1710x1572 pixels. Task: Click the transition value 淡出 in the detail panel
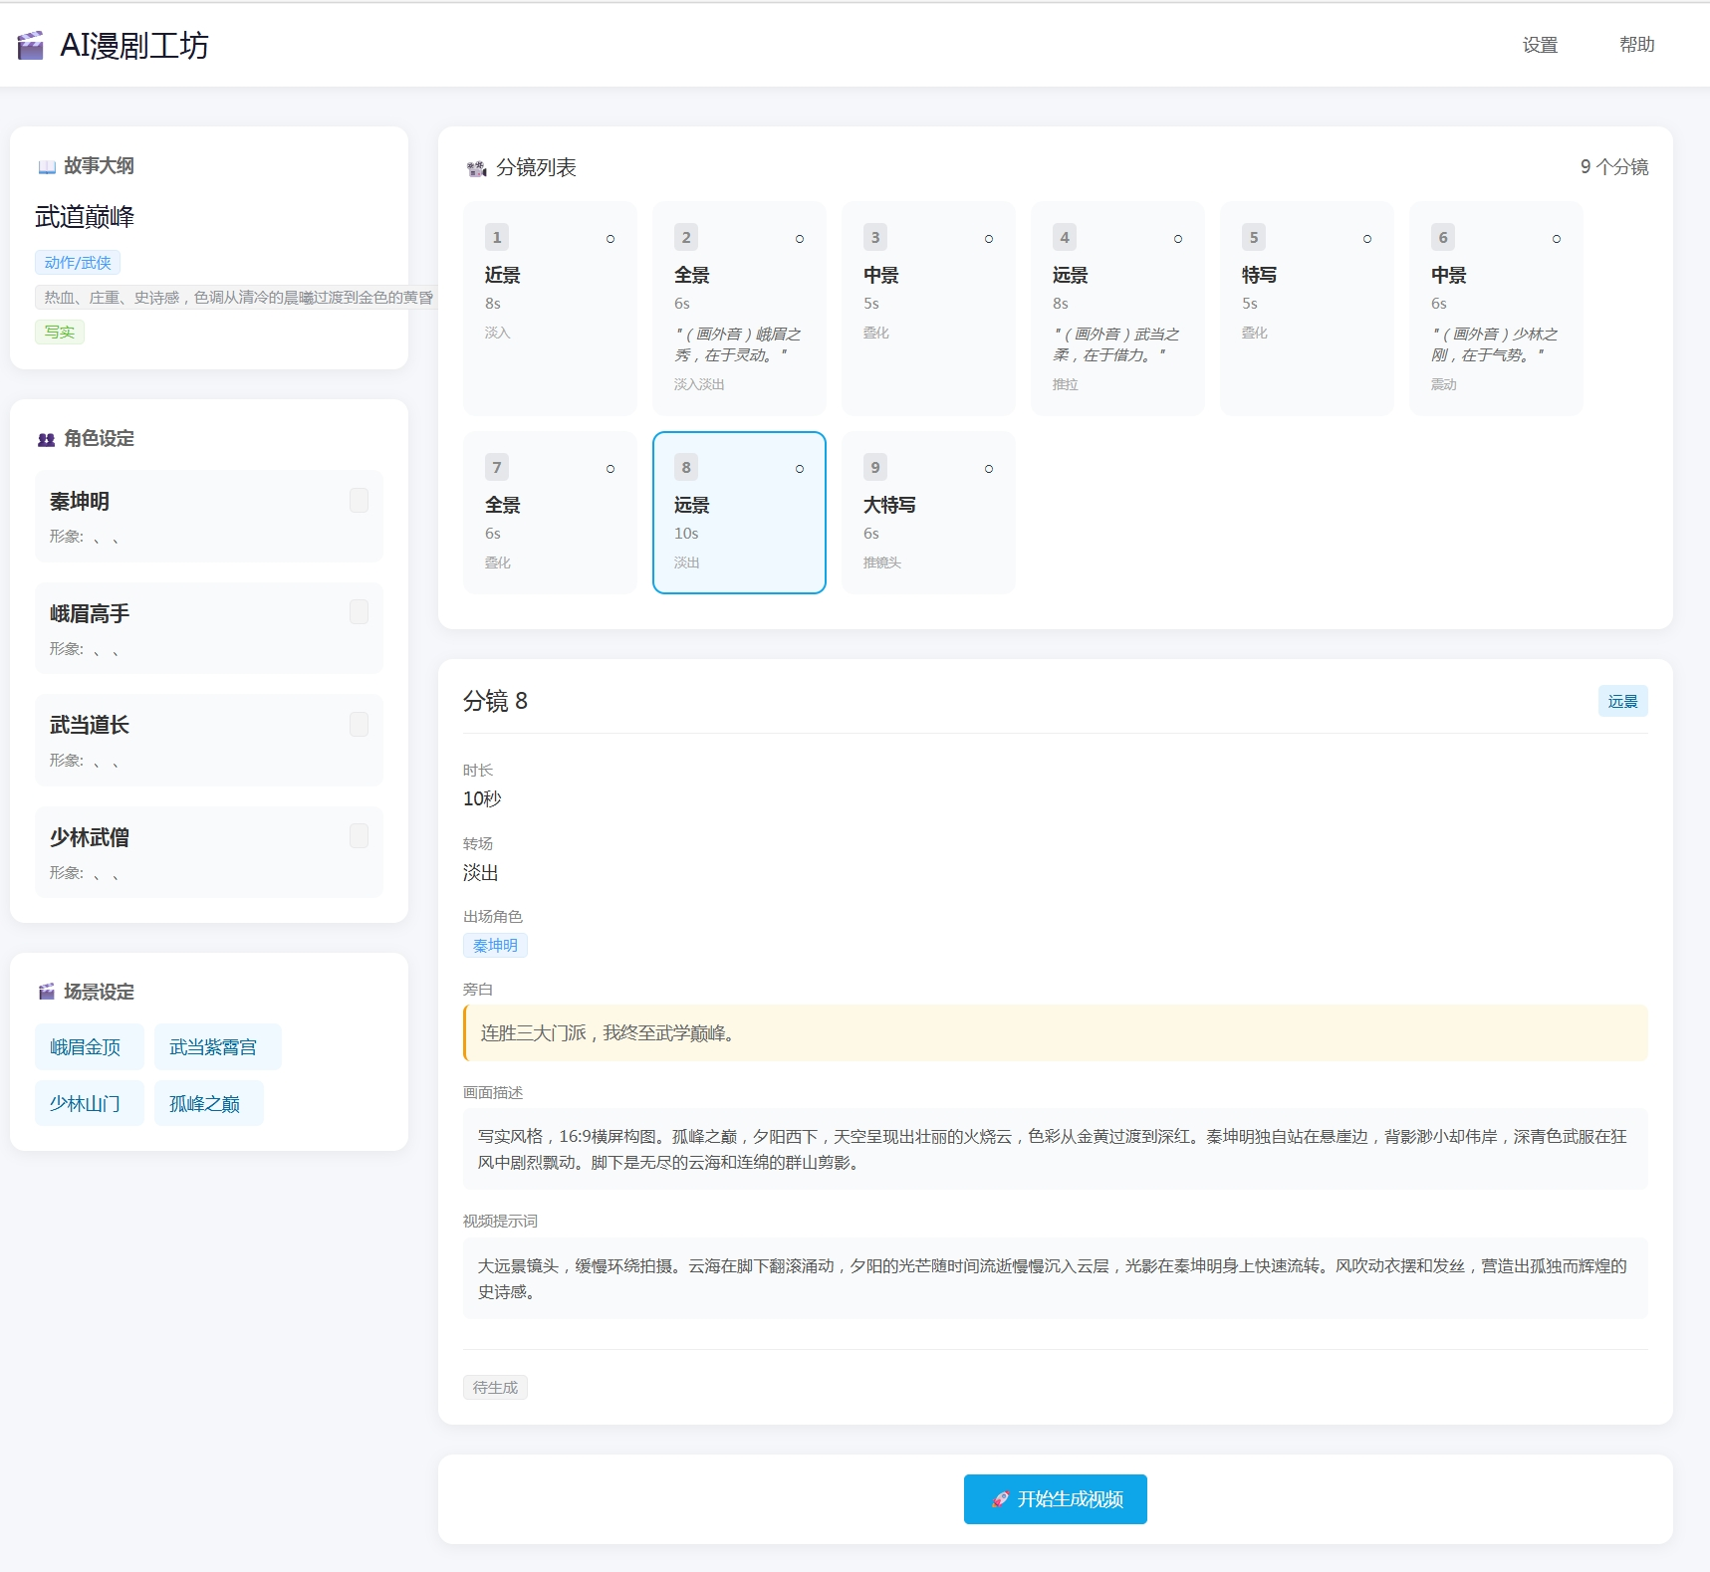pos(481,873)
